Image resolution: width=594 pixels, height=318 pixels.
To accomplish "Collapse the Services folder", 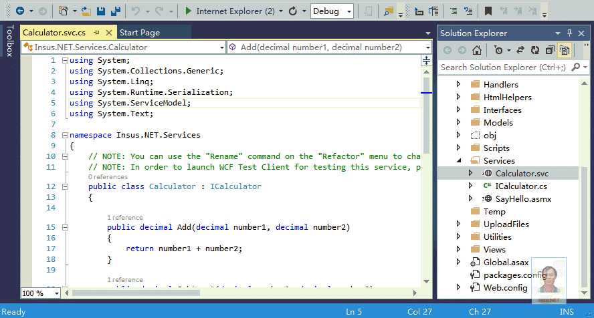I will (459, 161).
